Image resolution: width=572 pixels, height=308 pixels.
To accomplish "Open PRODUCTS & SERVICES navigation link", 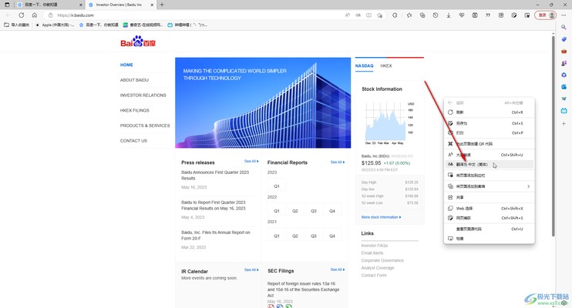I will [x=145, y=126].
